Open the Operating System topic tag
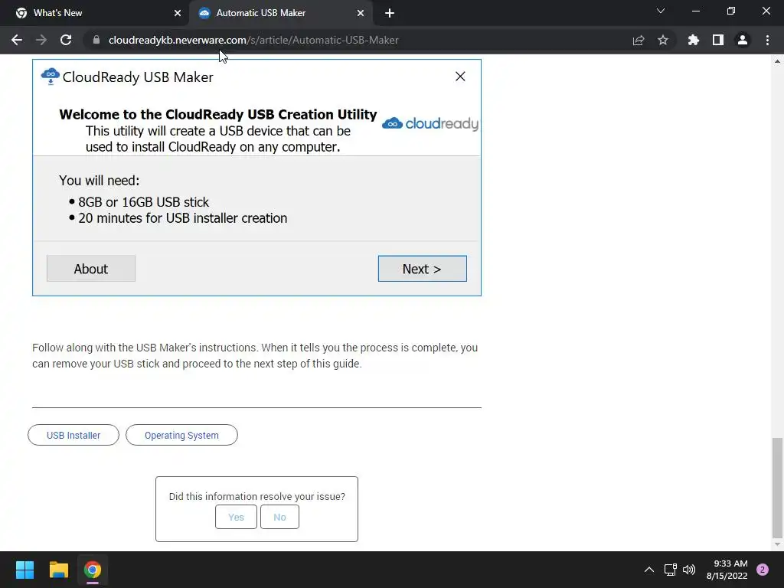This screenshot has height=588, width=784. click(181, 435)
